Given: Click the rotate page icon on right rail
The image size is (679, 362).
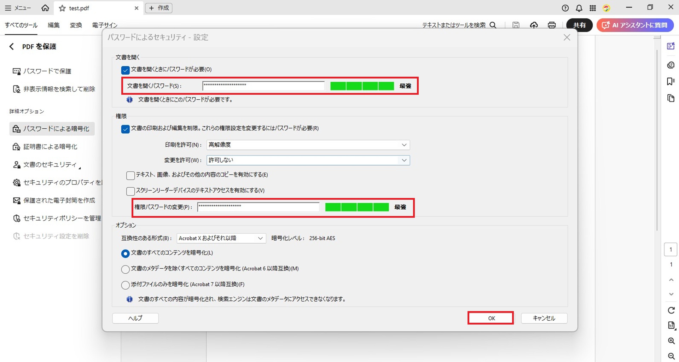Looking at the screenshot, I should click(x=671, y=310).
